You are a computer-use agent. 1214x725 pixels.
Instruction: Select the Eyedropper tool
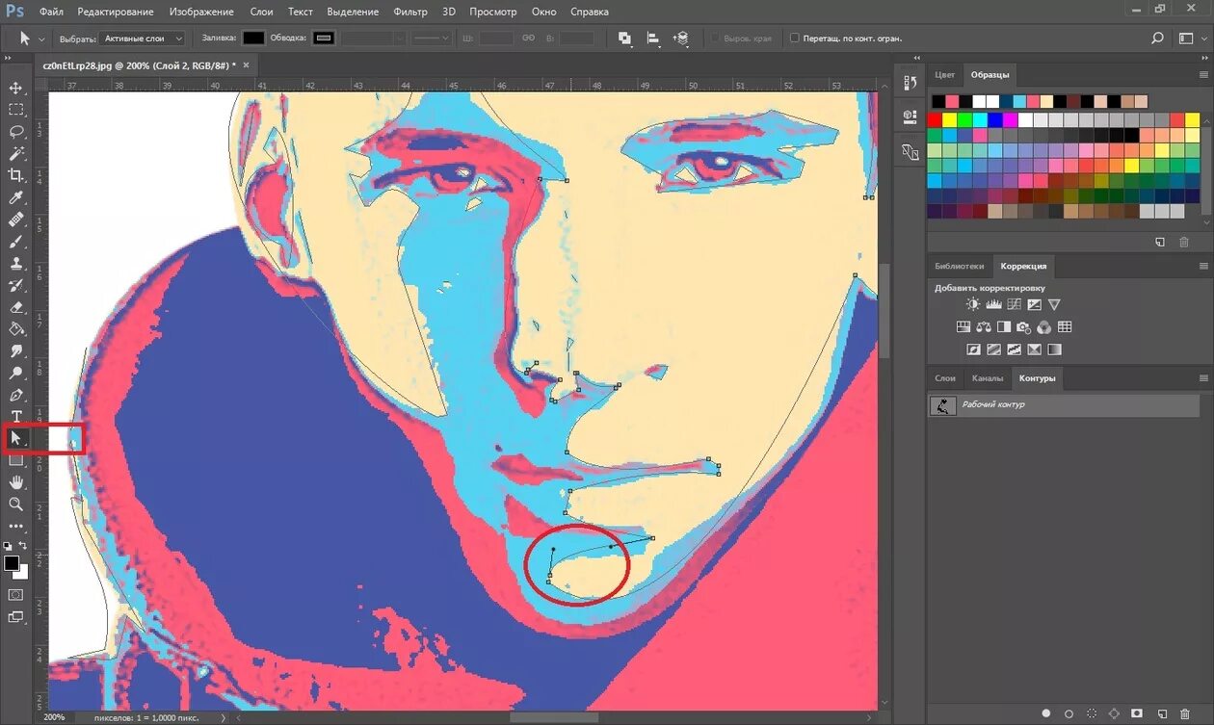[x=15, y=197]
